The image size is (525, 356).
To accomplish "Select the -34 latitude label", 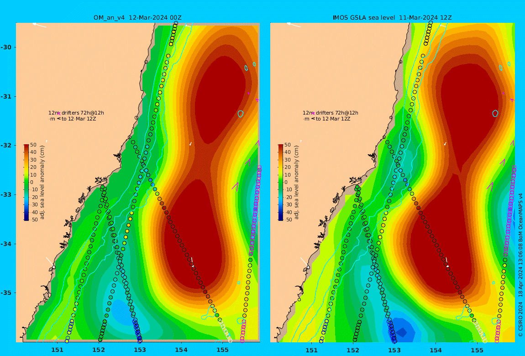I will (x=6, y=244).
